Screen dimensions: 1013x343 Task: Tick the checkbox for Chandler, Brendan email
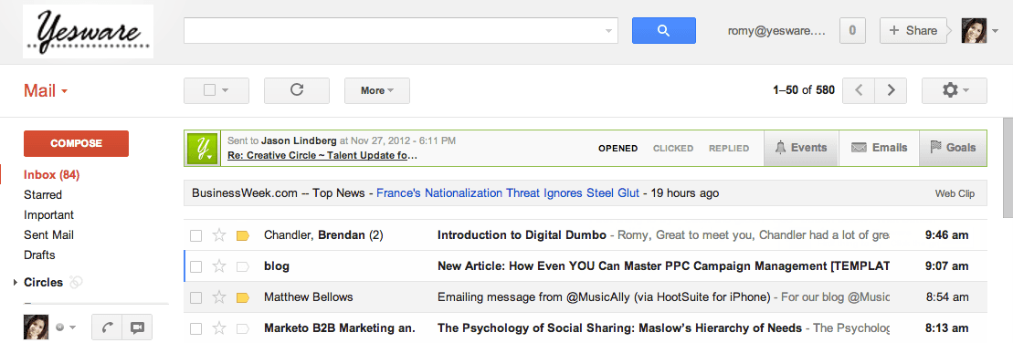click(x=195, y=235)
